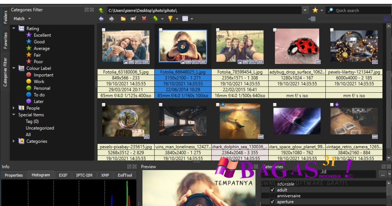This screenshot has width=392, height=206.
Task: Filter by the Work yellow label
Action: tap(35, 81)
